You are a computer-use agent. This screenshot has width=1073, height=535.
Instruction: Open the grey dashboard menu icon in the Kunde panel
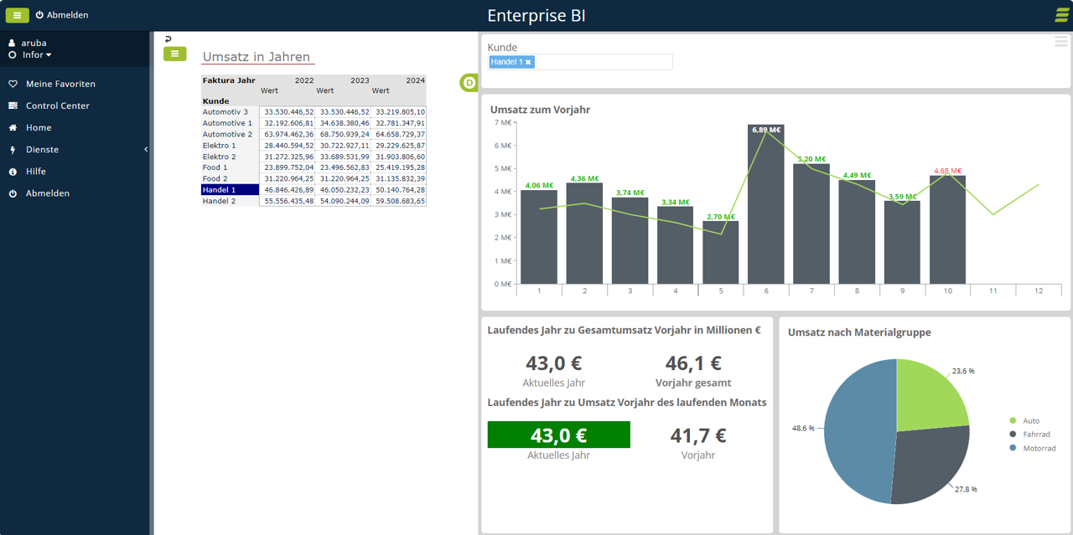[x=1061, y=41]
